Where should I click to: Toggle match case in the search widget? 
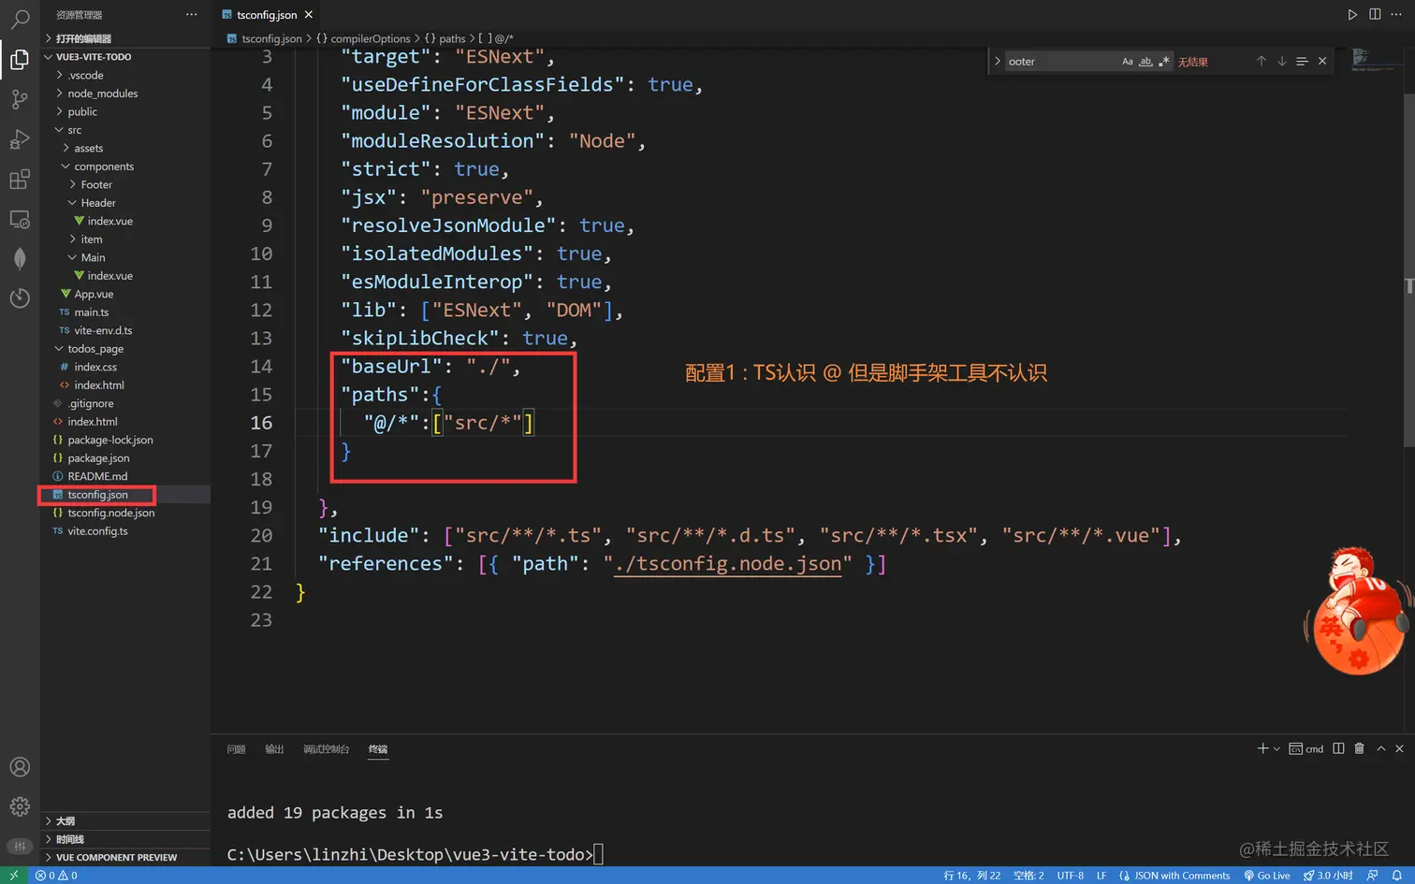[x=1128, y=61]
